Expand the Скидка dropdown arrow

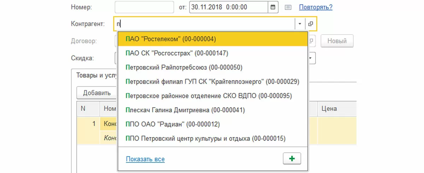pyautogui.click(x=311, y=58)
